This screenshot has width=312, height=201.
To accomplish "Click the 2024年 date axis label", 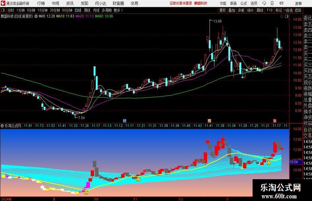I will point(6,199).
